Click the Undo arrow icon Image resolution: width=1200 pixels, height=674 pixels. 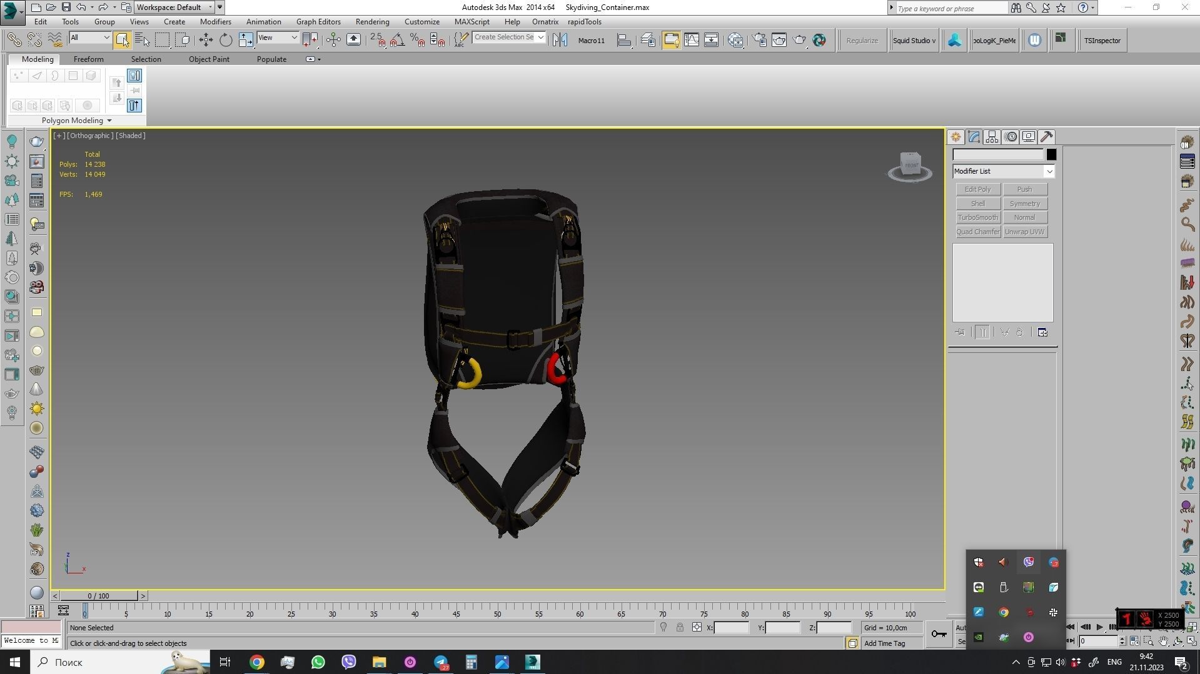tap(81, 7)
